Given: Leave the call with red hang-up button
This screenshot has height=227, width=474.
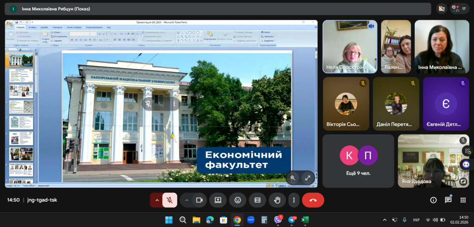Looking at the screenshot, I should (313, 200).
